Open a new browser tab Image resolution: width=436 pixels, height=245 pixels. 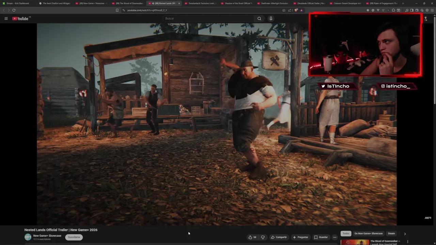point(403,3)
